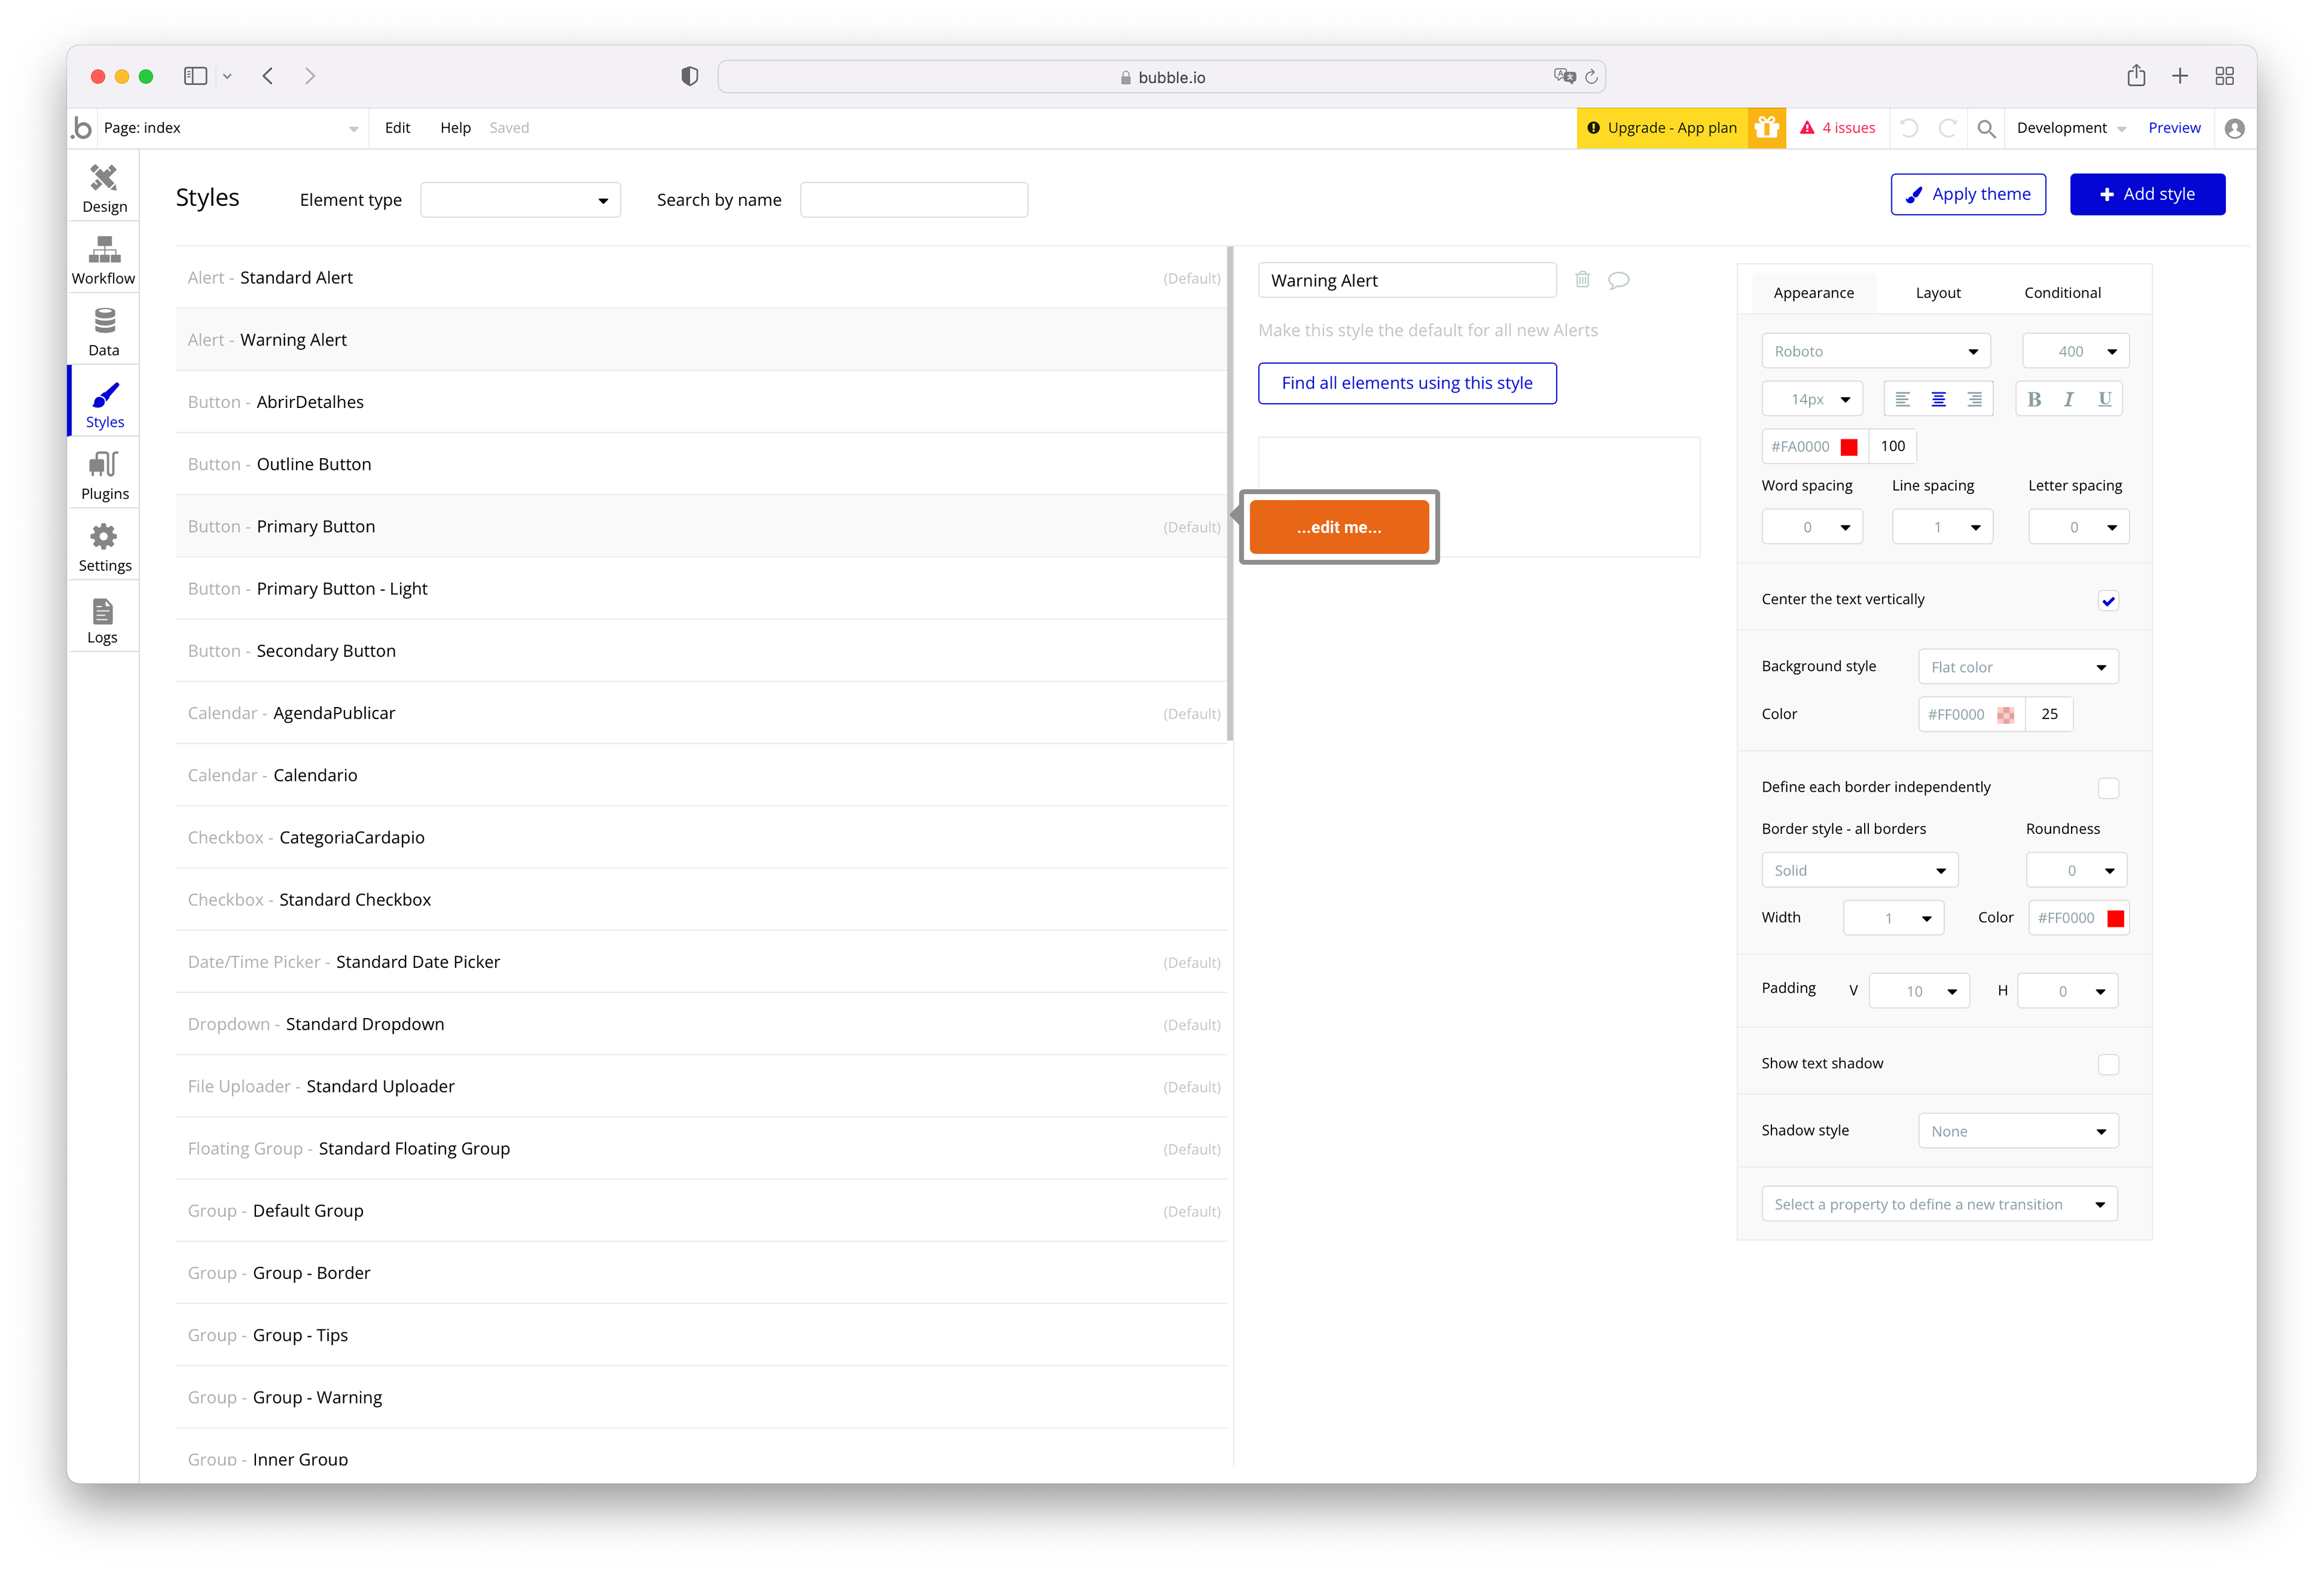This screenshot has width=2324, height=1572.
Task: Click the Apply theme button
Action: 1967,194
